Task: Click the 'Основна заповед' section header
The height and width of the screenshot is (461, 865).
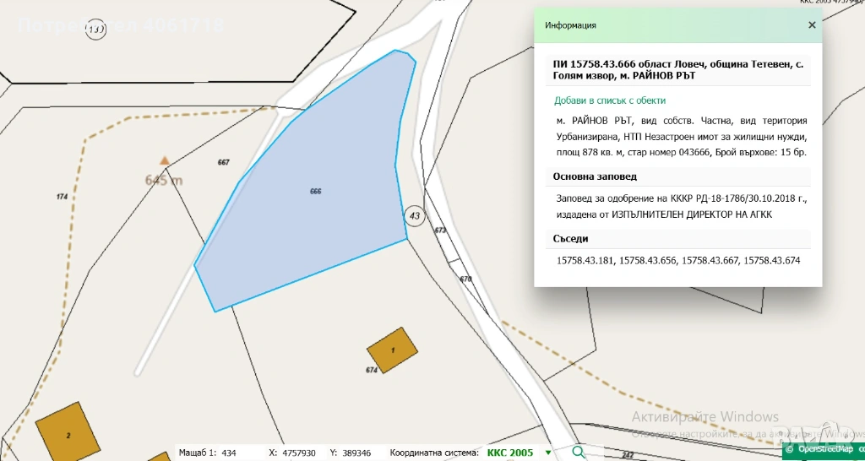Action: (595, 176)
